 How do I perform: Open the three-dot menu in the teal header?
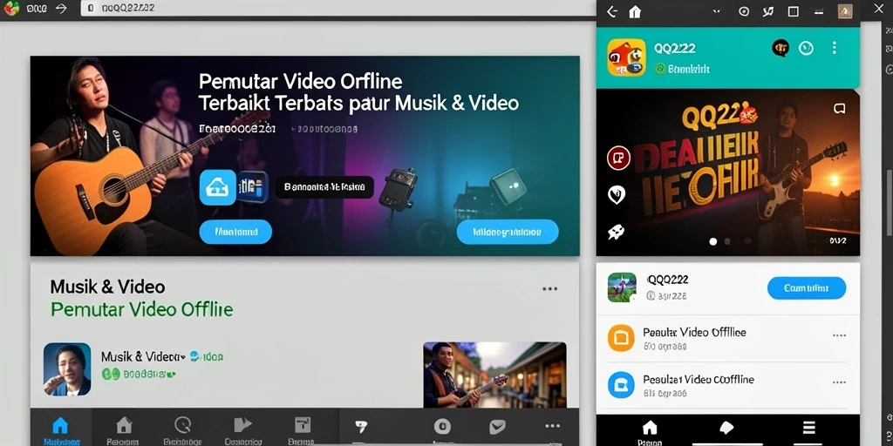[835, 48]
